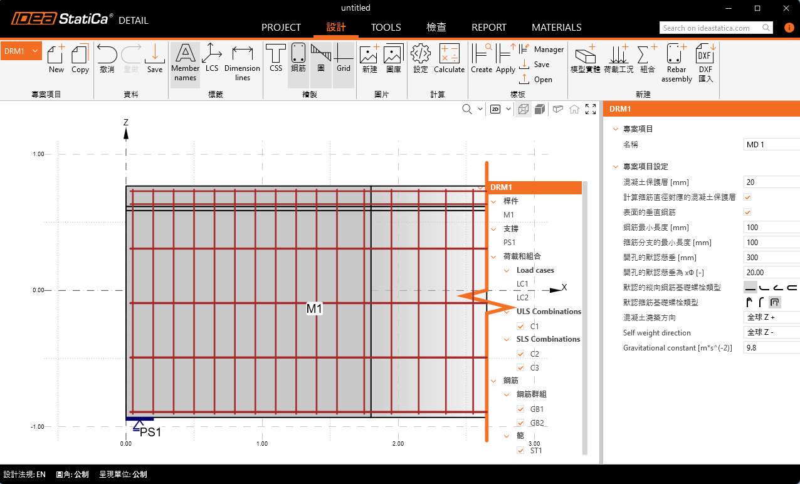800x484 pixels.
Task: Toggle the Member names label icon
Action: tap(185, 64)
